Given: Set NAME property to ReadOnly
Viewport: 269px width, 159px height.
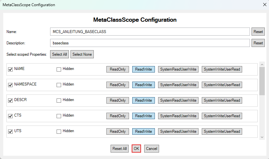Looking at the screenshot, I should [x=118, y=69].
